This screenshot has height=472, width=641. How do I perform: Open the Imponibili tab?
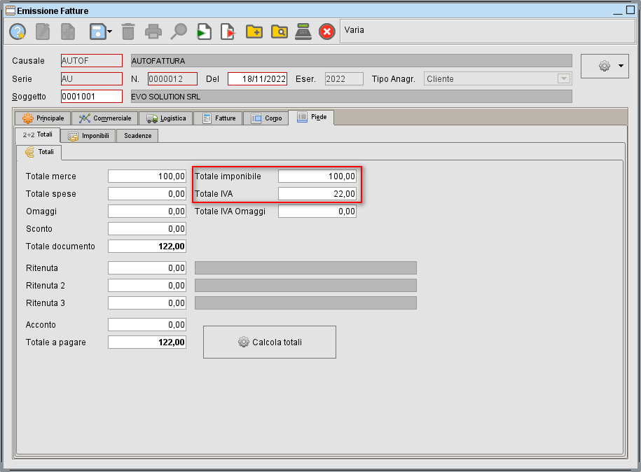[88, 136]
